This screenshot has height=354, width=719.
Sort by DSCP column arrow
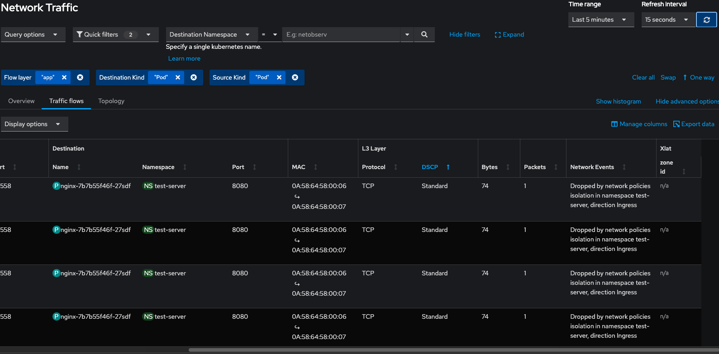(x=448, y=167)
